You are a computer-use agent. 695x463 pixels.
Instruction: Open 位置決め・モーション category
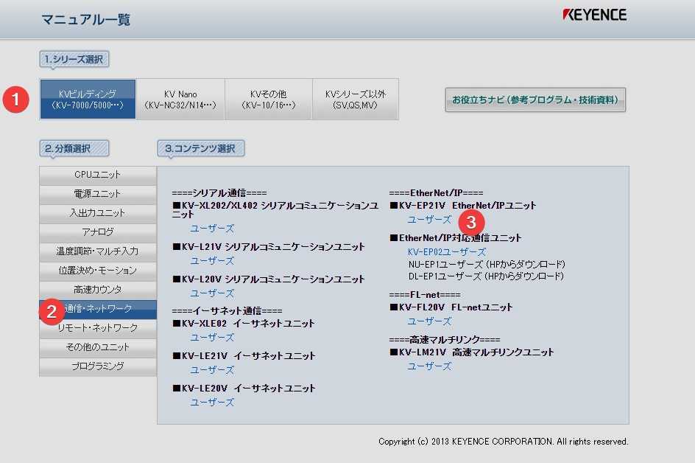[98, 271]
